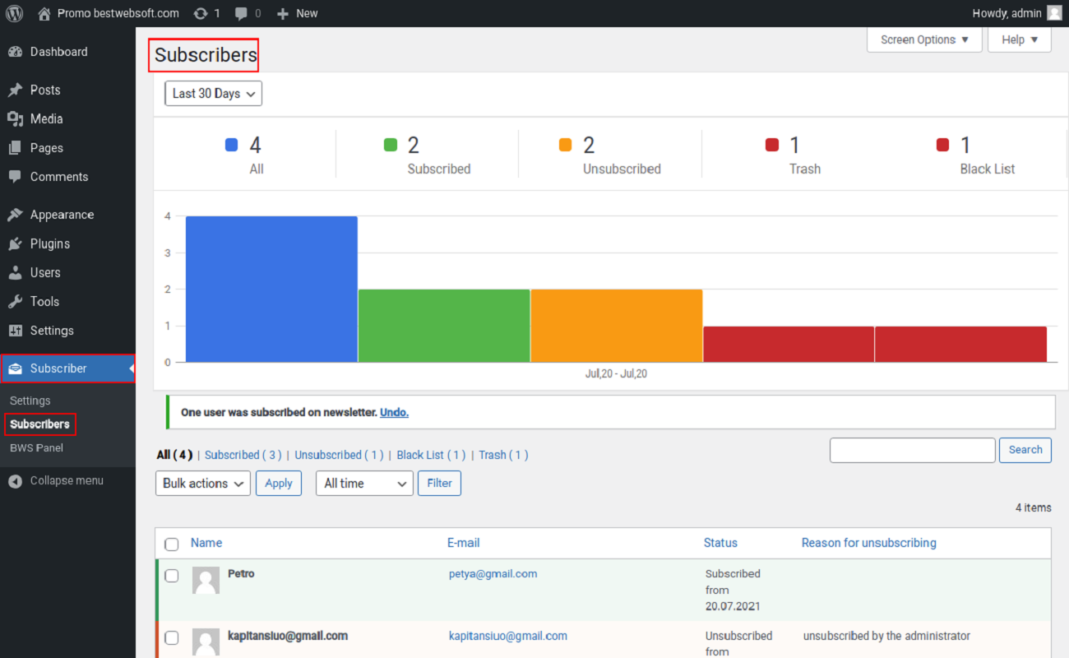
Task: Filter list by Subscribed ( 3 ) link
Action: (x=243, y=455)
